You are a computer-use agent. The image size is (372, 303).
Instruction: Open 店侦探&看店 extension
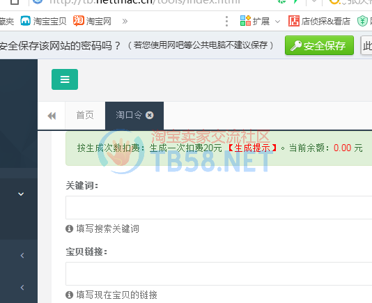point(319,21)
